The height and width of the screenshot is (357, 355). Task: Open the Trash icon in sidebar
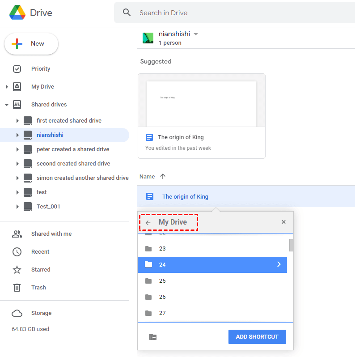[x=17, y=288]
